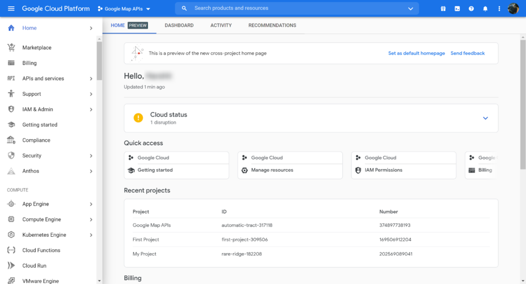526x284 pixels.
Task: Expand the Security submenu arrow
Action: tap(91, 156)
